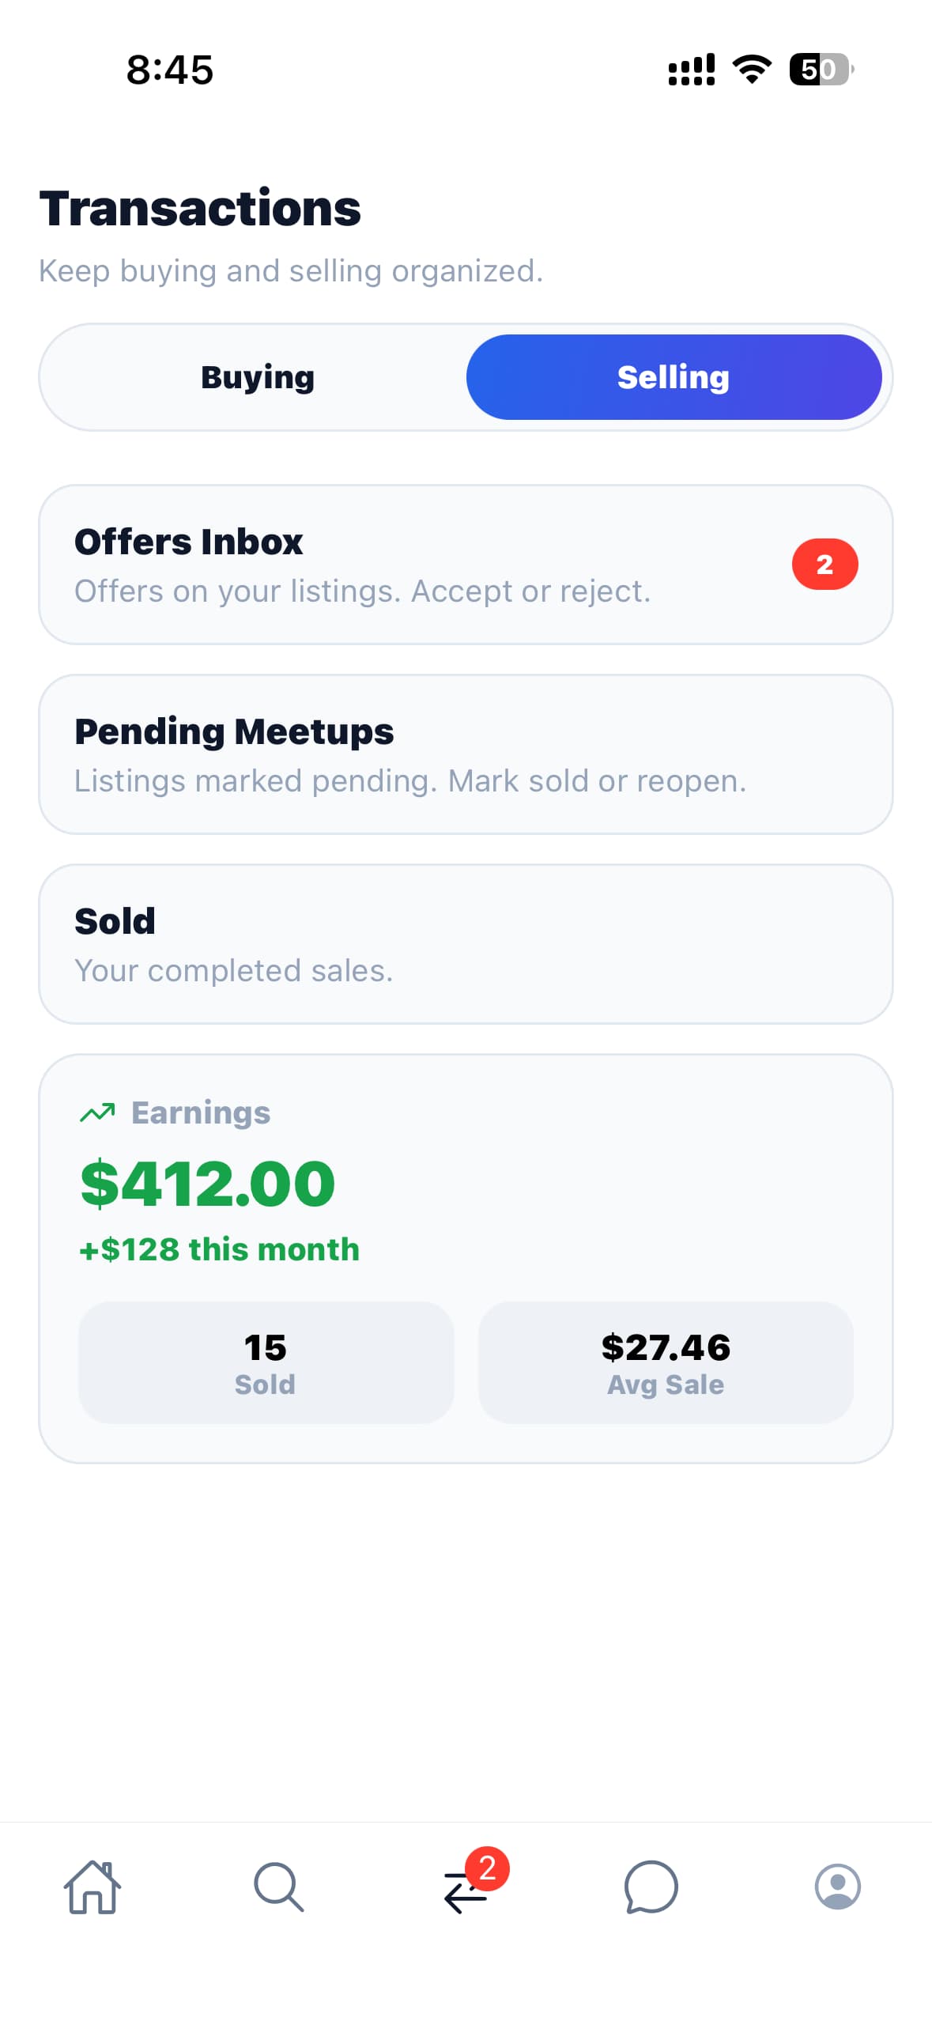
Task: Switch to the Selling tab
Action: click(674, 377)
